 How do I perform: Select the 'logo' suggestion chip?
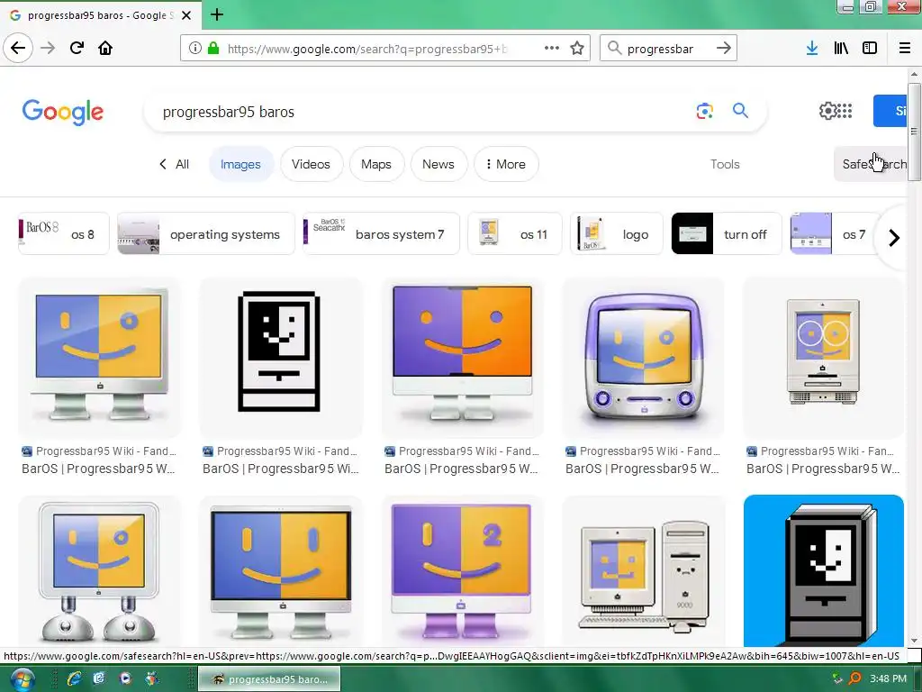[x=616, y=234]
